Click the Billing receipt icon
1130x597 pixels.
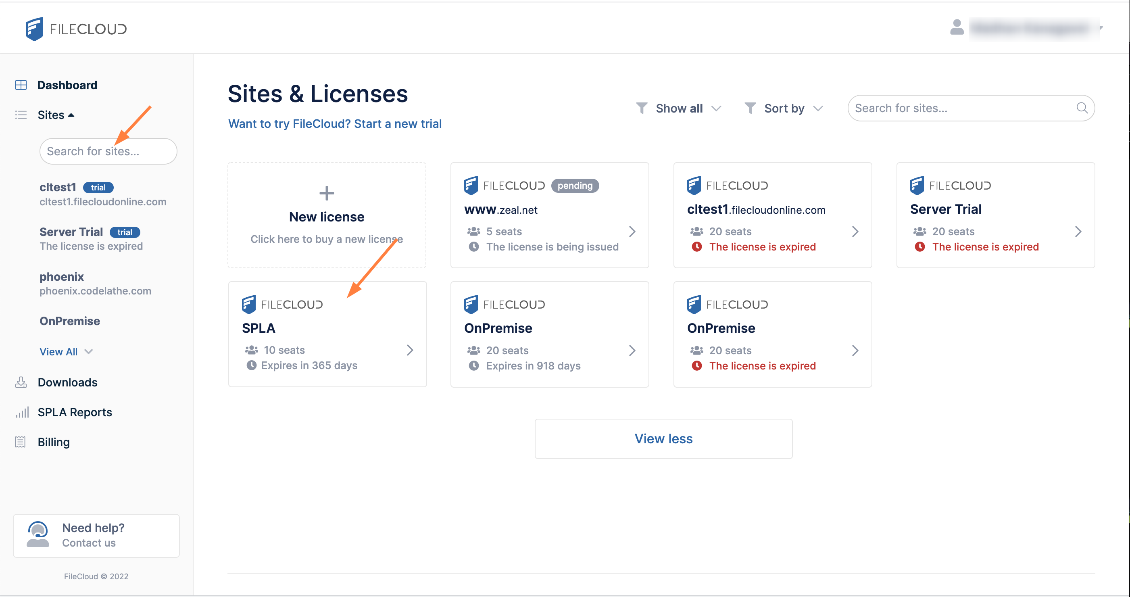click(20, 442)
